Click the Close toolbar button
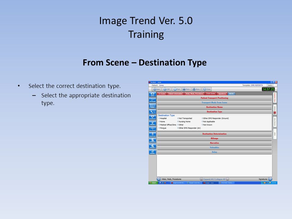The height and width of the screenshot is (219, 292). [207, 89]
